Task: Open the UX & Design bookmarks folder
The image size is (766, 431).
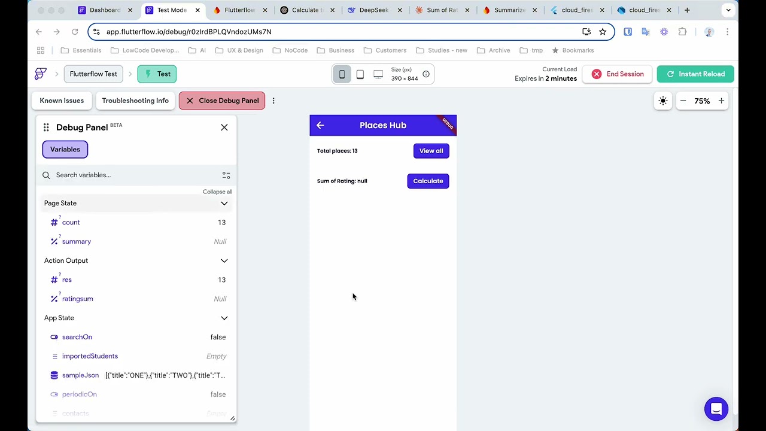Action: (x=239, y=50)
